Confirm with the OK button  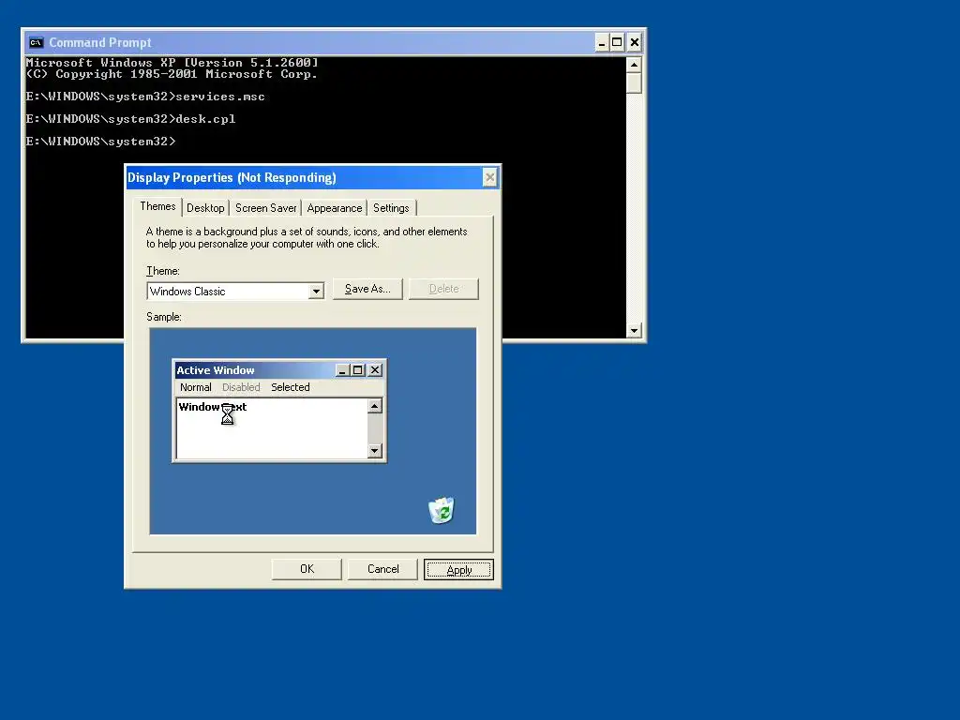coord(307,569)
